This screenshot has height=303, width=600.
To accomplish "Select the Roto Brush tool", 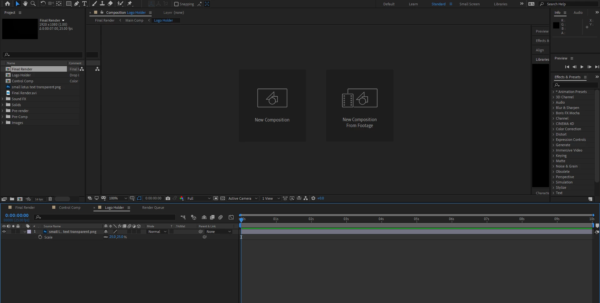I will pos(120,4).
